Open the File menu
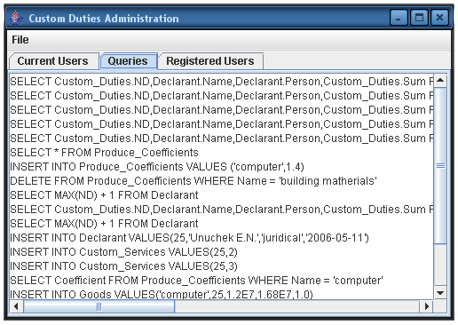458x325 pixels. (20, 40)
